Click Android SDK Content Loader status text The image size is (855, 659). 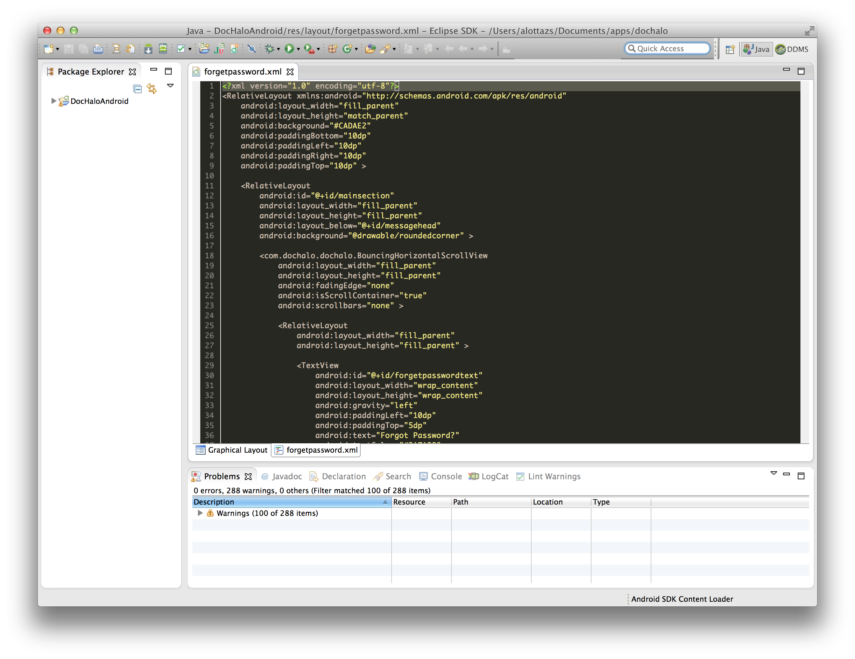tap(682, 599)
